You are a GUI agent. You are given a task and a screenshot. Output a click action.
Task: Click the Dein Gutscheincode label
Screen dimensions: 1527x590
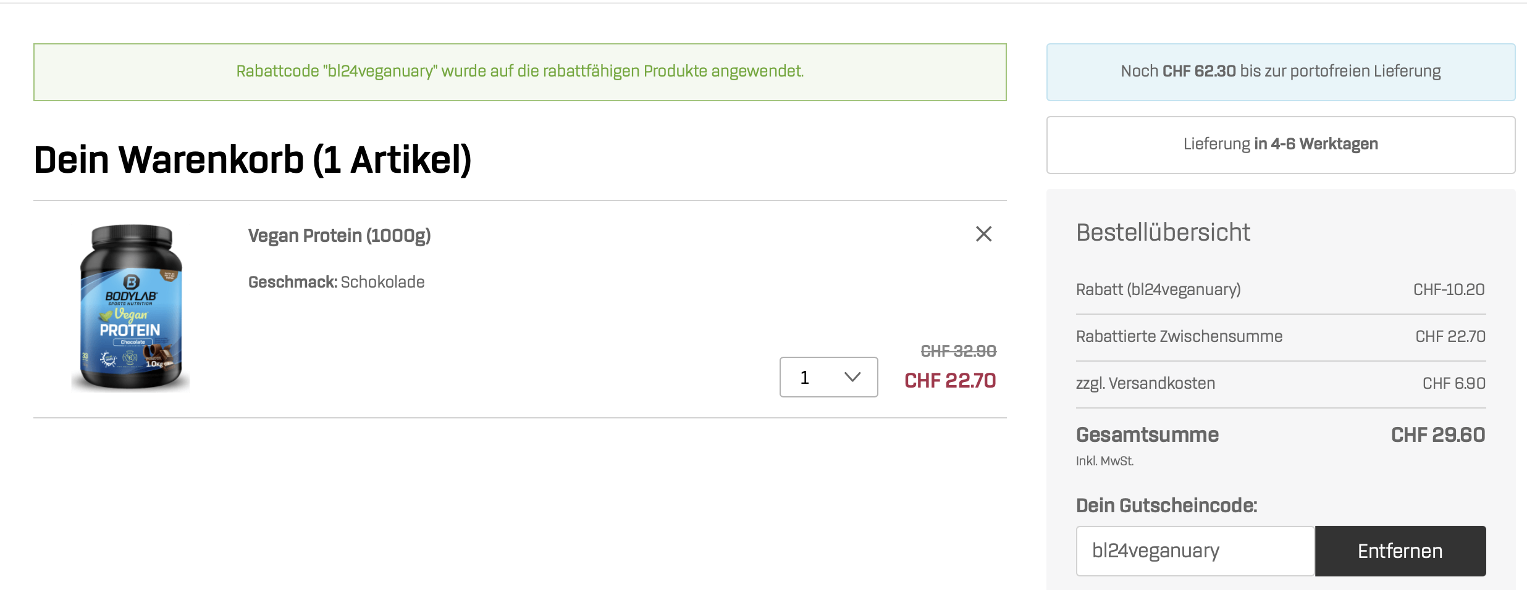1166,505
